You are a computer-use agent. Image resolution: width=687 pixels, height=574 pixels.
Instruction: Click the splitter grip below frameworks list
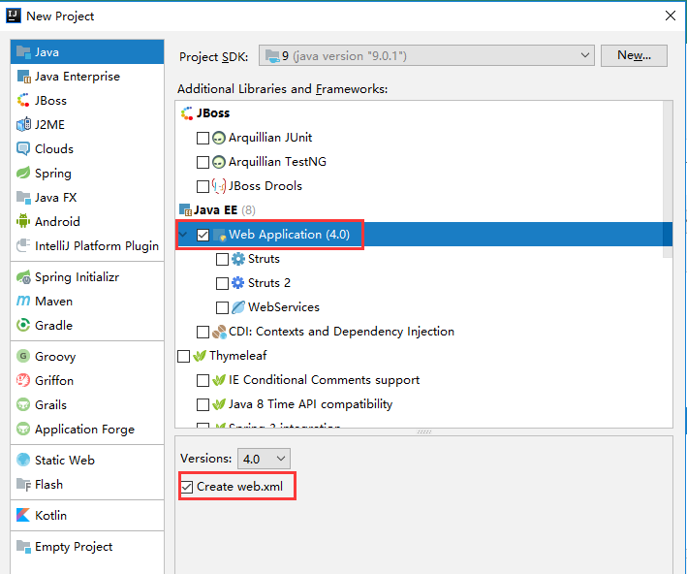click(424, 431)
